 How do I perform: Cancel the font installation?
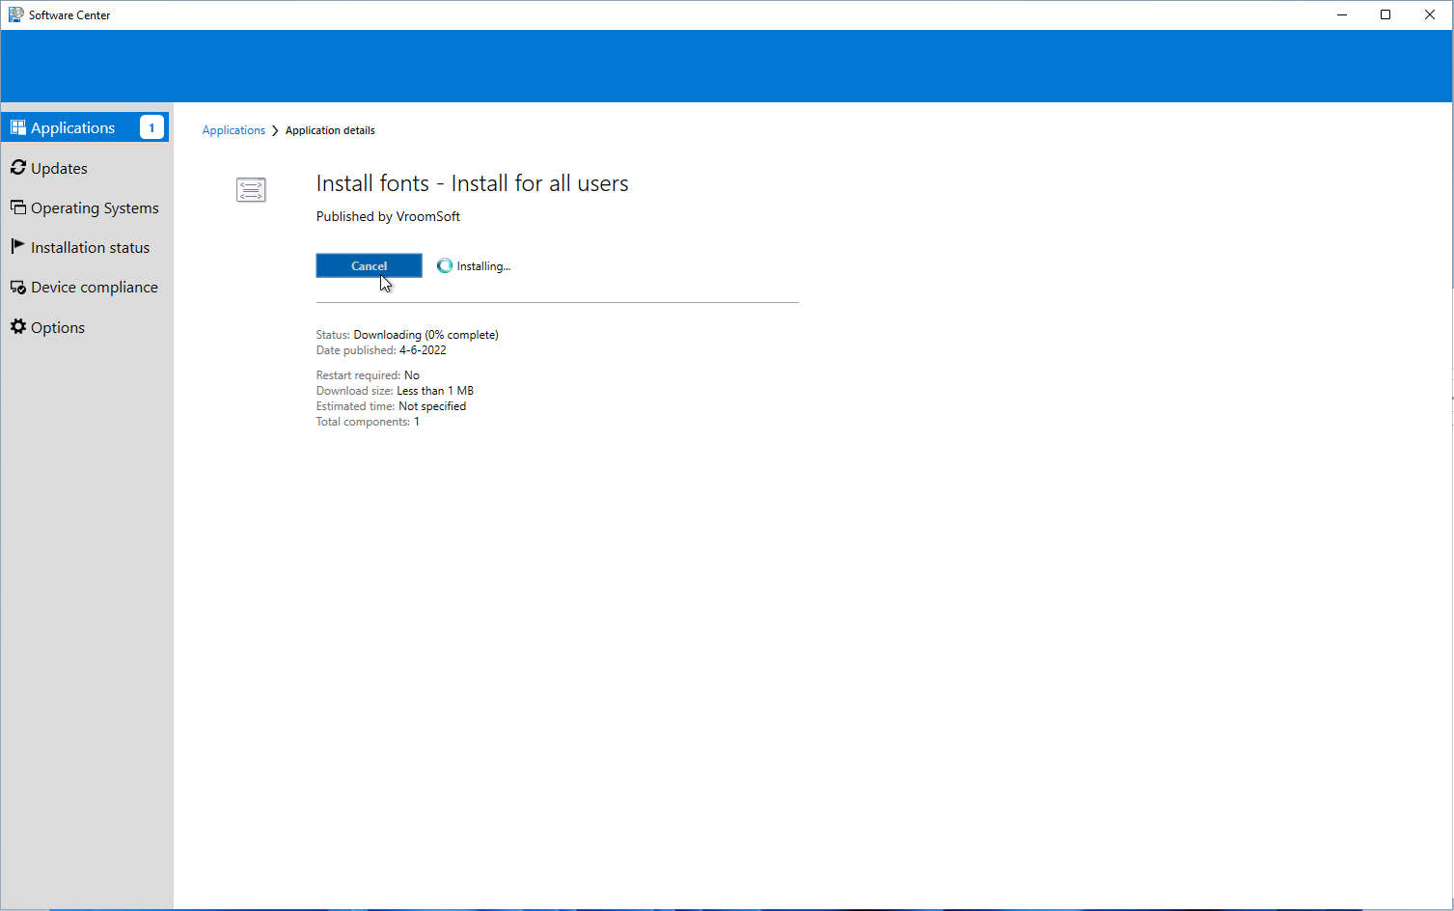[369, 265]
